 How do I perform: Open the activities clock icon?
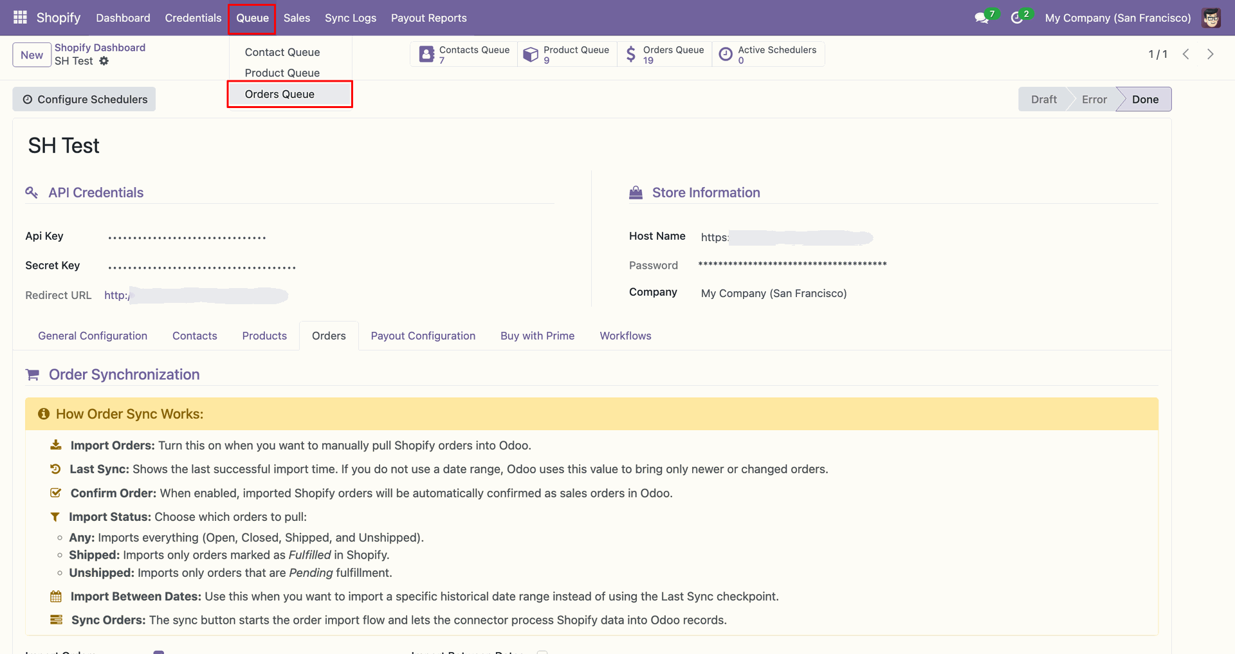(x=1017, y=18)
